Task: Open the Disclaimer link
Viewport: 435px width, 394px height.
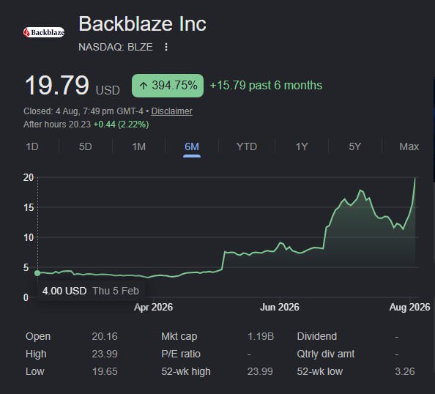Action: pos(171,111)
